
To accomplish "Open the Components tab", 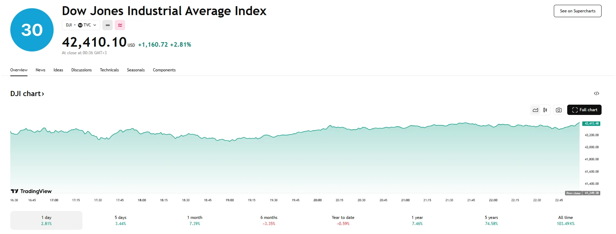I will (x=164, y=70).
